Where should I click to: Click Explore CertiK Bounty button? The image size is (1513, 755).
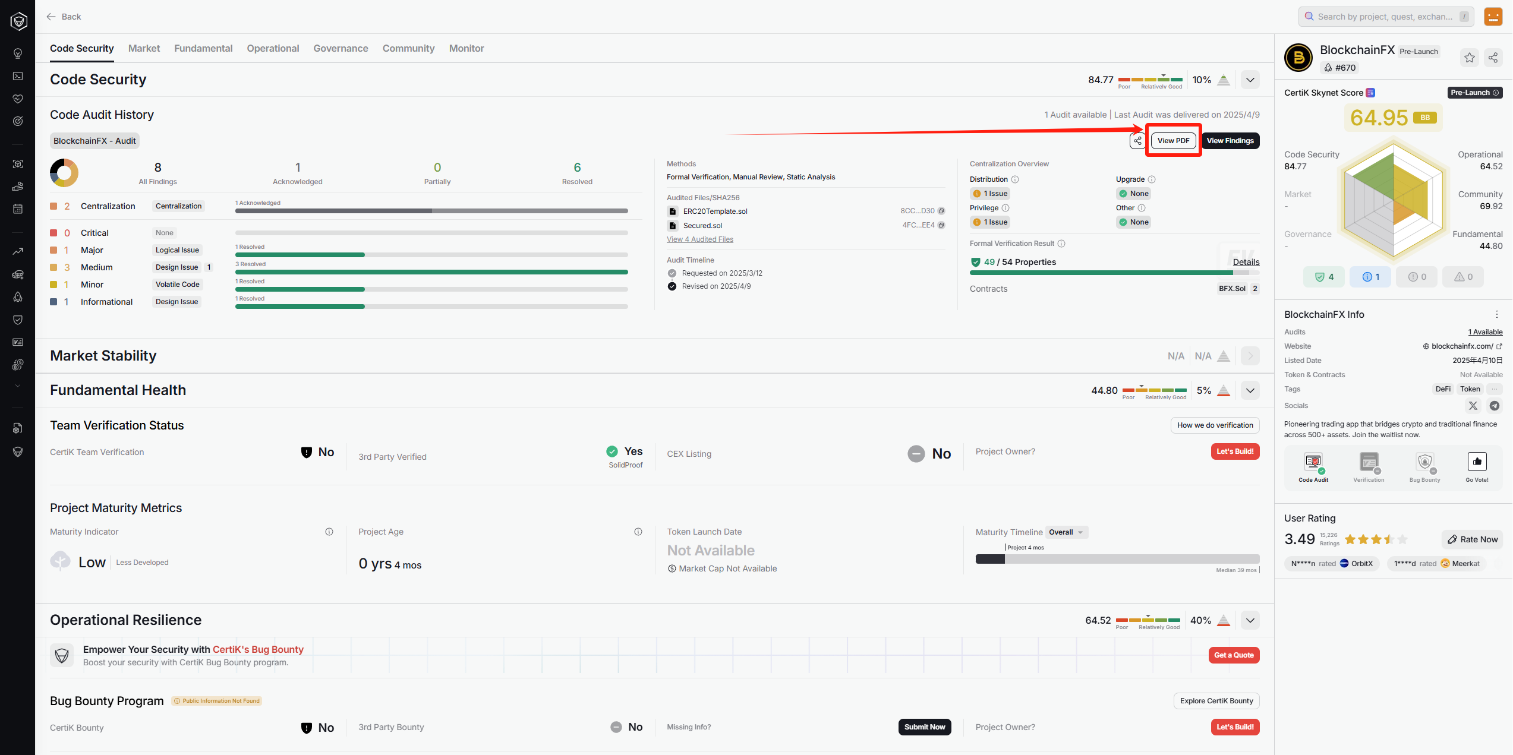coord(1216,701)
